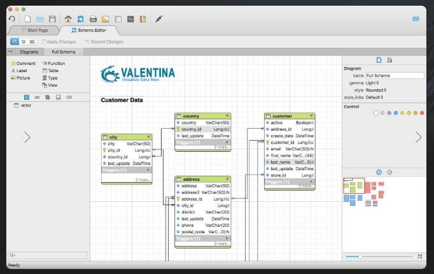Show 3 more fields in address table
434x274 pixels.
click(x=221, y=244)
